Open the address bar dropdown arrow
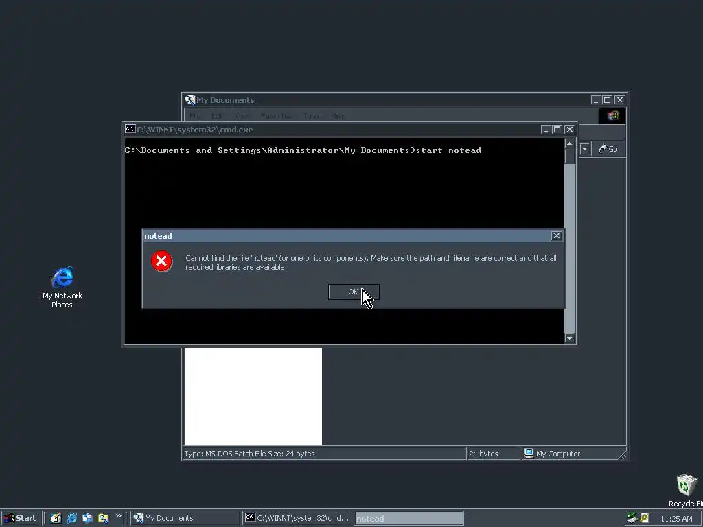 [x=585, y=149]
